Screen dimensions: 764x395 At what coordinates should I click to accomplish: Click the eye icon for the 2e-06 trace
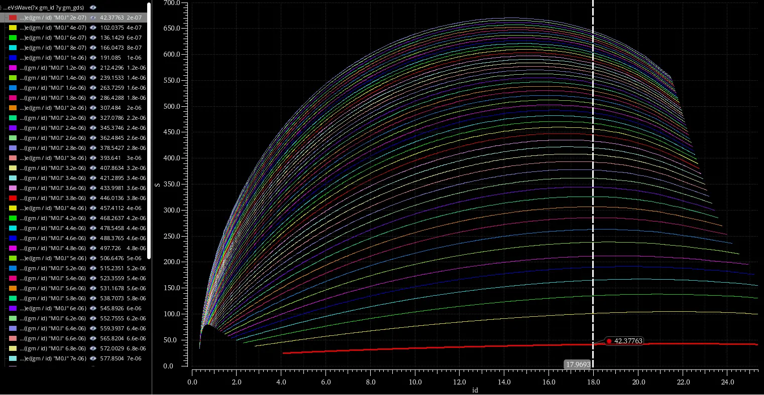(x=93, y=108)
